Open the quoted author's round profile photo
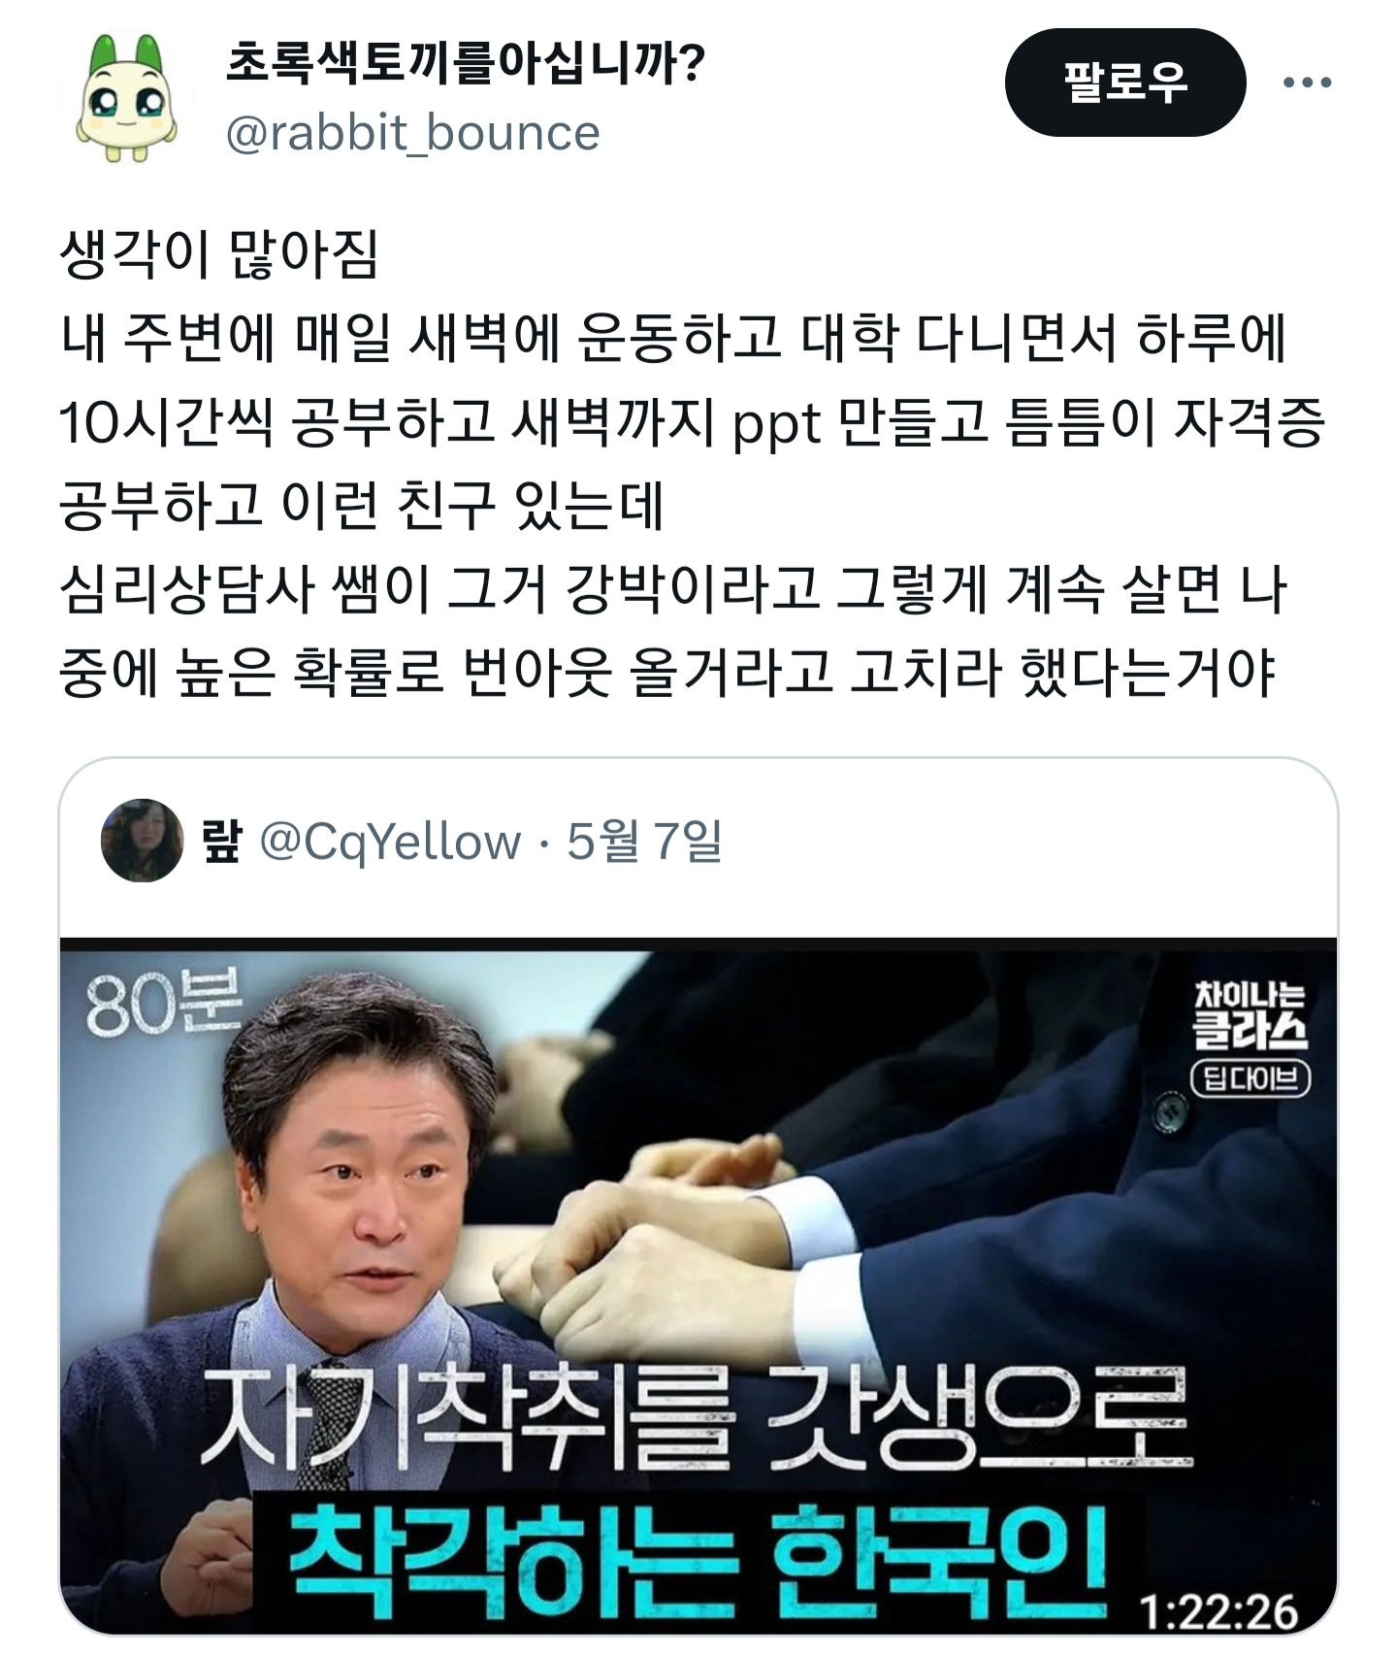 click(143, 841)
